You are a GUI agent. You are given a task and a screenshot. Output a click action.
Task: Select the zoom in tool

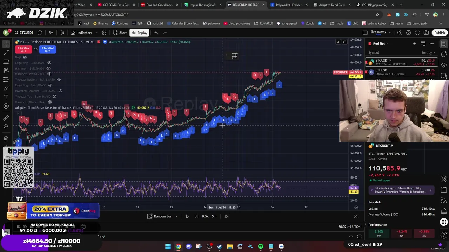pyautogui.click(x=6, y=127)
